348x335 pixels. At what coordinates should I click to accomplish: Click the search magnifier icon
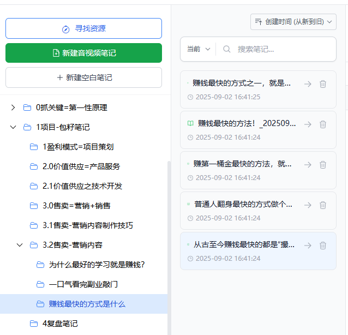(227, 49)
